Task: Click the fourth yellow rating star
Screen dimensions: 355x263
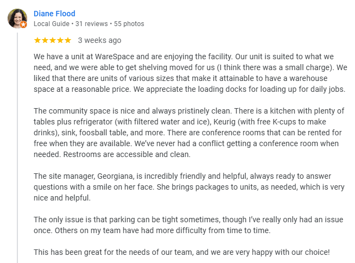Action: pos(60,40)
